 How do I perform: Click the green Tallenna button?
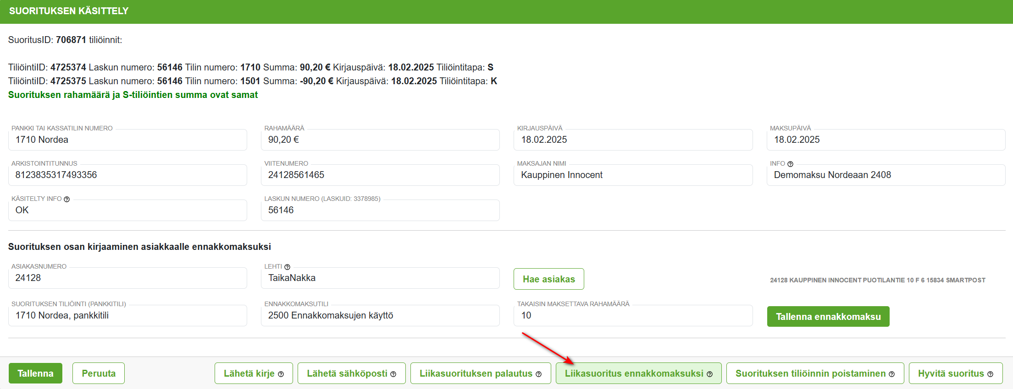click(35, 373)
